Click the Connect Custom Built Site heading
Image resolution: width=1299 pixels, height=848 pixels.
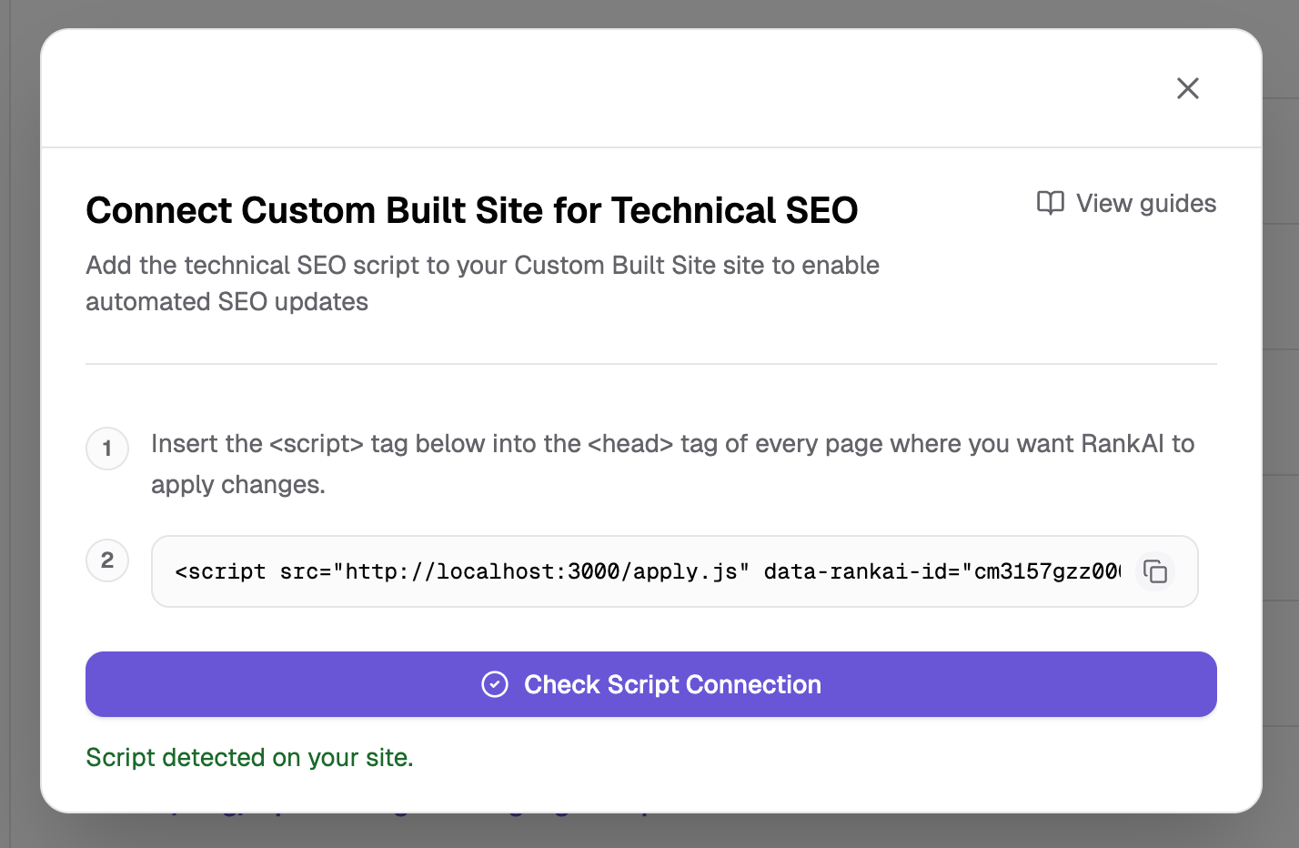tap(471, 210)
